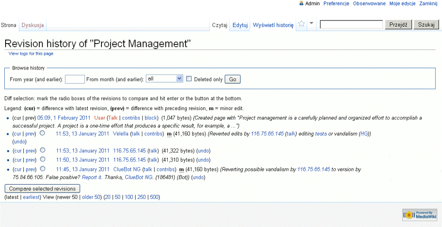The image size is (442, 227).
Task: Click the Admin user icon
Action: pos(301,3)
